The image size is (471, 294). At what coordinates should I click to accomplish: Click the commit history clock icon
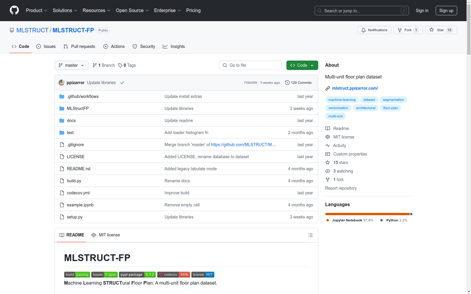pyautogui.click(x=287, y=83)
